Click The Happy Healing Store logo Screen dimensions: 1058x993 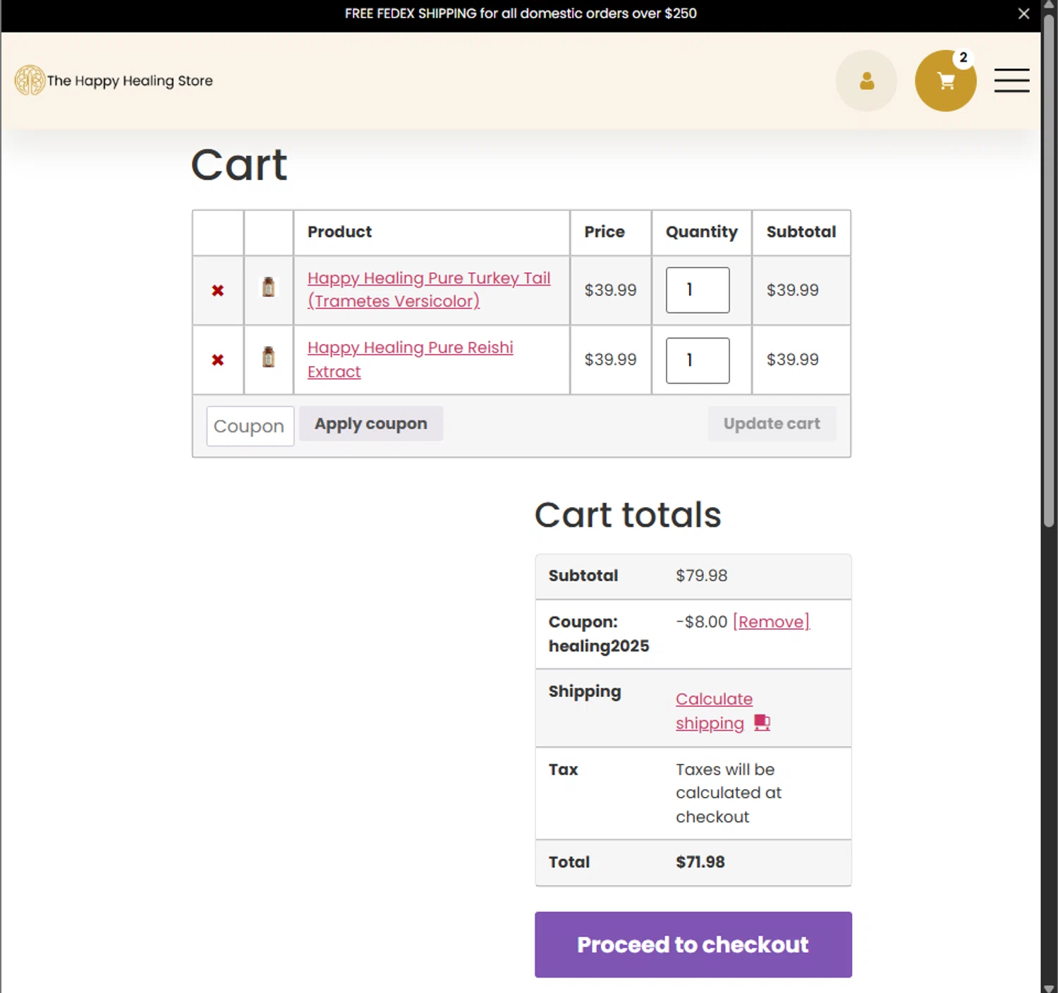[x=114, y=80]
